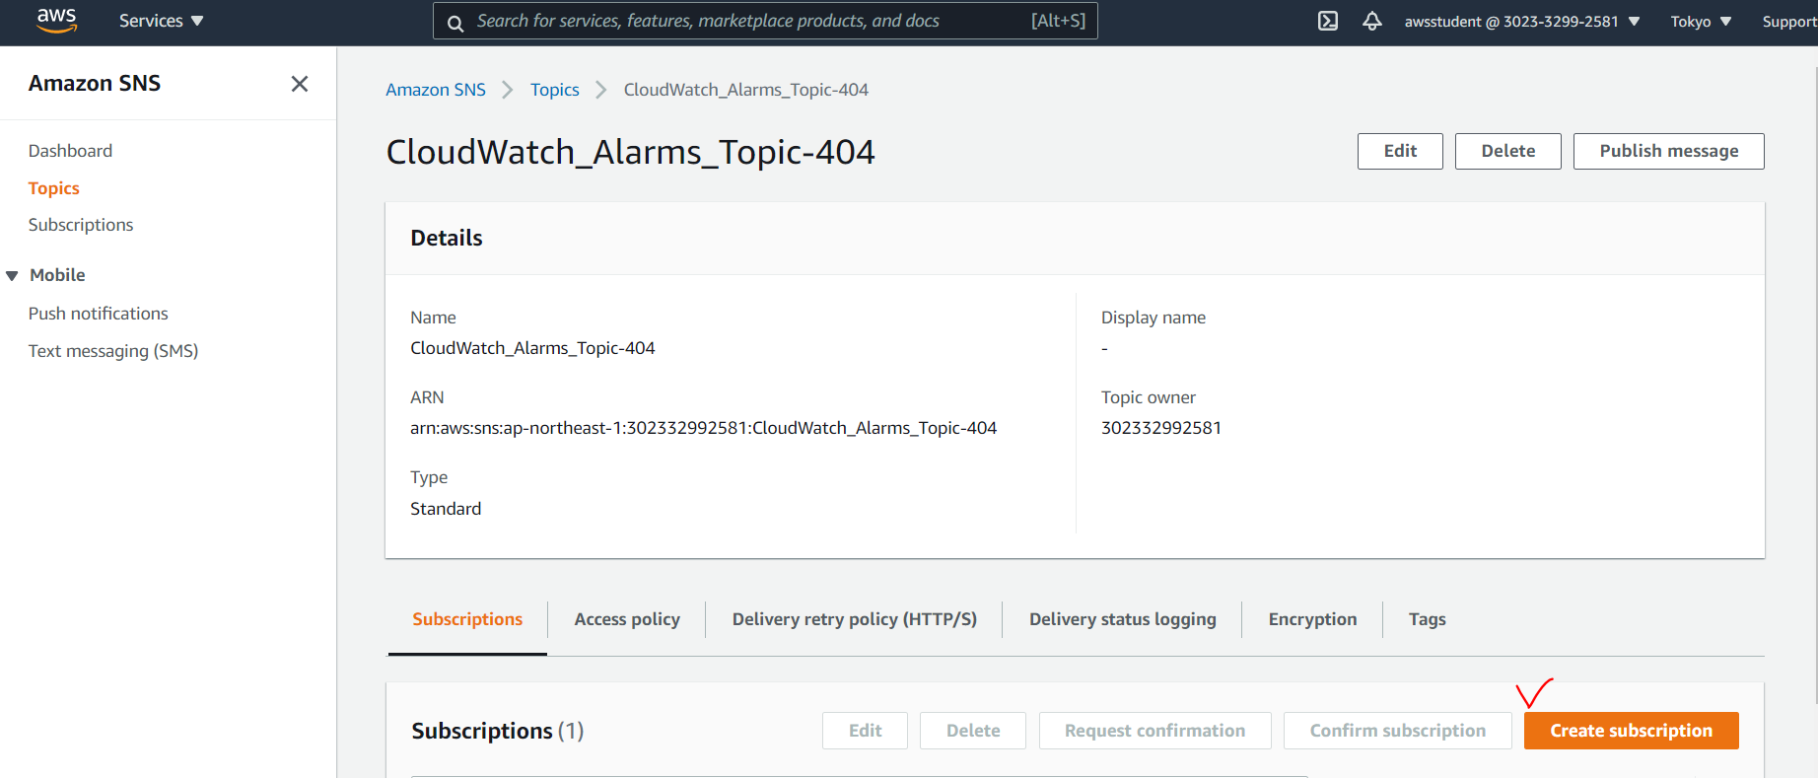Select the Topic owner ID 302332992581
Viewport: 1818px width, 778px height.
pyautogui.click(x=1160, y=428)
